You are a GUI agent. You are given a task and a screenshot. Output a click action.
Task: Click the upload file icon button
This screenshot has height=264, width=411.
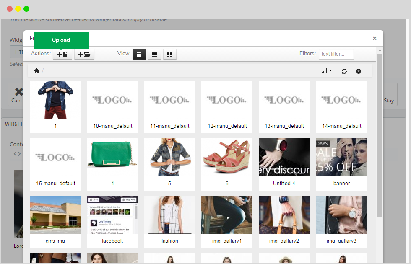click(x=62, y=54)
